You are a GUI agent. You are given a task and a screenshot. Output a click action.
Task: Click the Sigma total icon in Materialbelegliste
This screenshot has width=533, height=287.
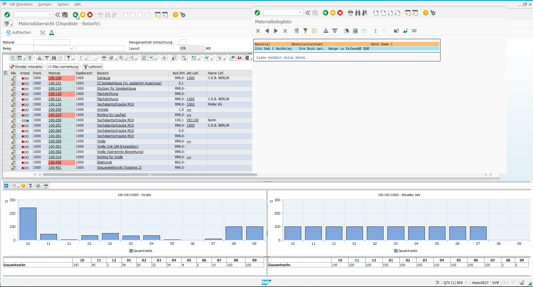(x=375, y=31)
